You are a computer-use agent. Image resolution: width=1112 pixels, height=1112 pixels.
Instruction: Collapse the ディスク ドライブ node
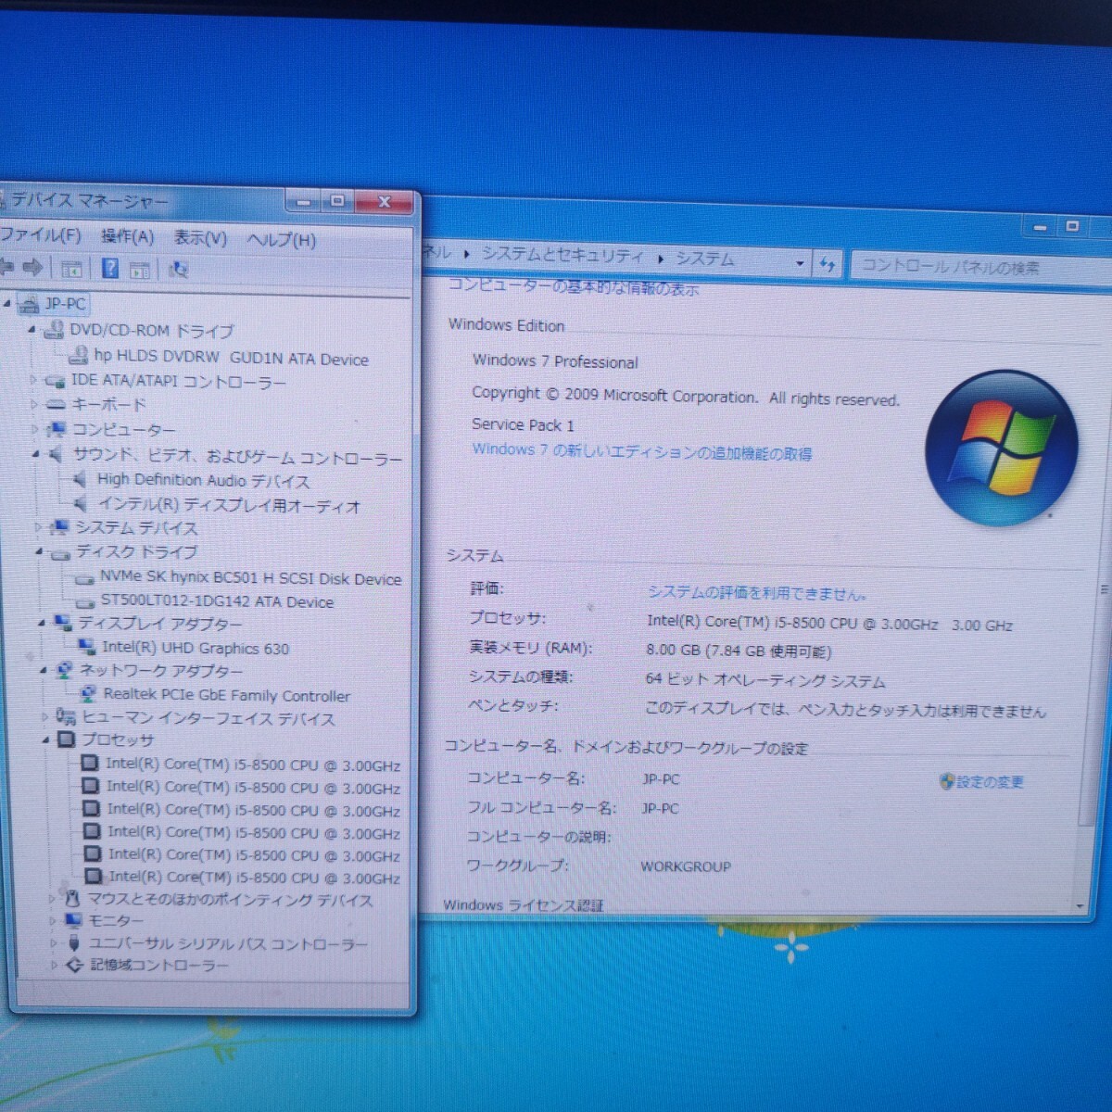click(x=40, y=552)
